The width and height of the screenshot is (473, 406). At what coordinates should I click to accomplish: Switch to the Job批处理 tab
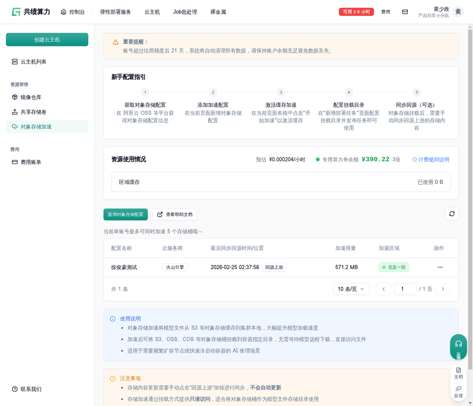coord(185,12)
